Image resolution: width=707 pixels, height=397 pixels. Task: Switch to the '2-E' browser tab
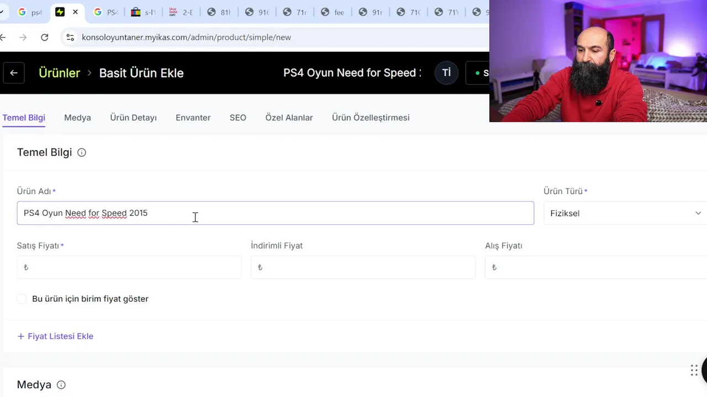[x=181, y=12]
